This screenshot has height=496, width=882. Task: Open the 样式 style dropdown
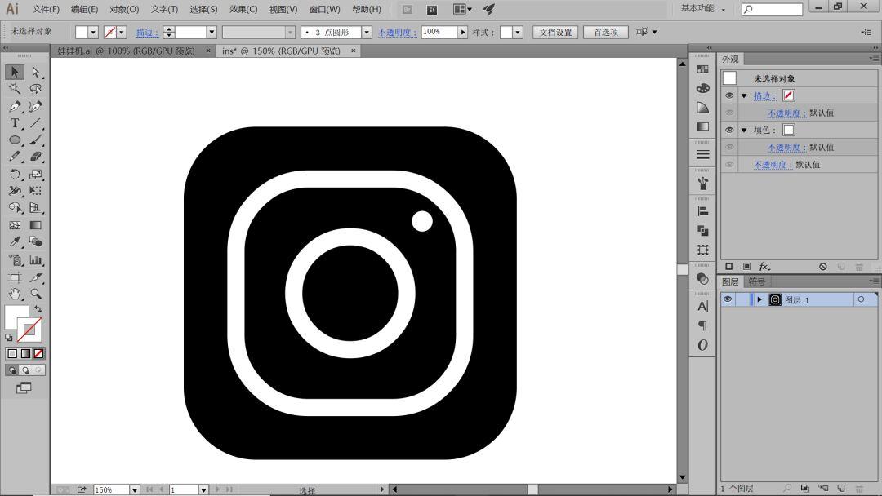coord(518,32)
